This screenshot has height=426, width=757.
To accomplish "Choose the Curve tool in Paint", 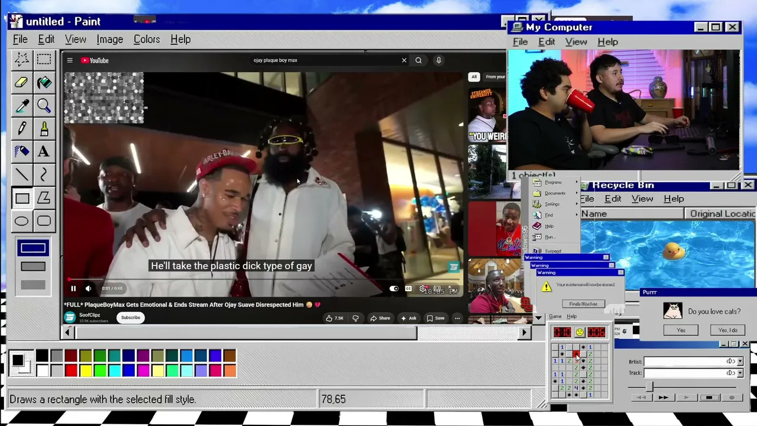I will [44, 175].
